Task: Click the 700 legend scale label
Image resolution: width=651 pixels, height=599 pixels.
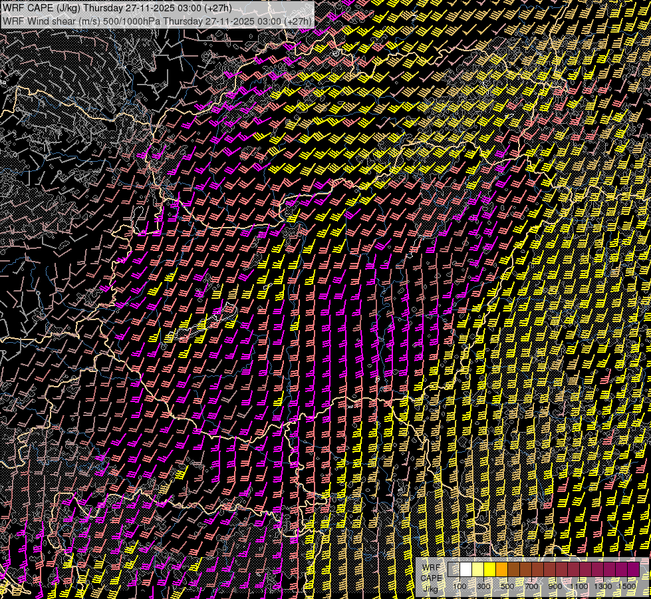Action: coord(531,586)
